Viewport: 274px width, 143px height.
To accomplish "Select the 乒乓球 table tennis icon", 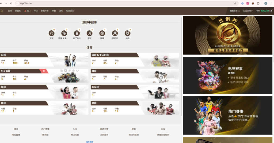I will pyautogui.click(x=115, y=33).
